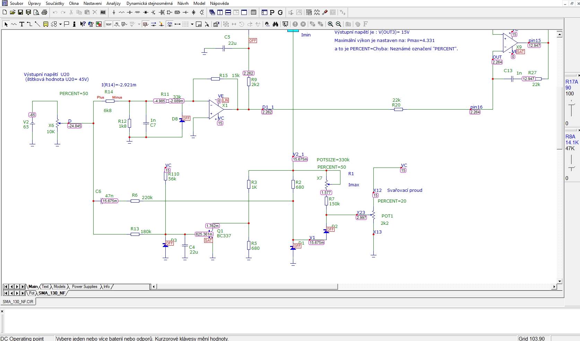Select the orthogonal Wire mode tool

click(x=29, y=24)
